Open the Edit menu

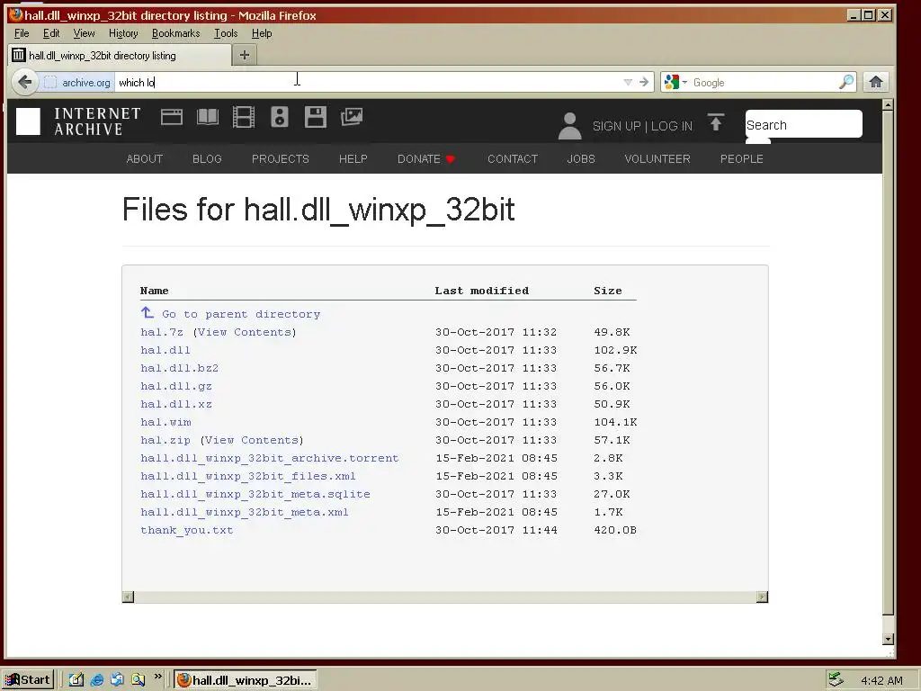tap(51, 33)
